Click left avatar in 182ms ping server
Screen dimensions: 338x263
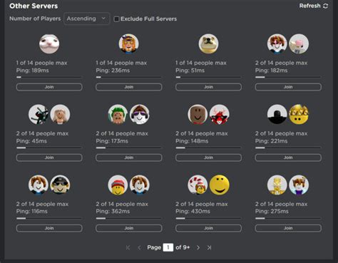pos(277,43)
